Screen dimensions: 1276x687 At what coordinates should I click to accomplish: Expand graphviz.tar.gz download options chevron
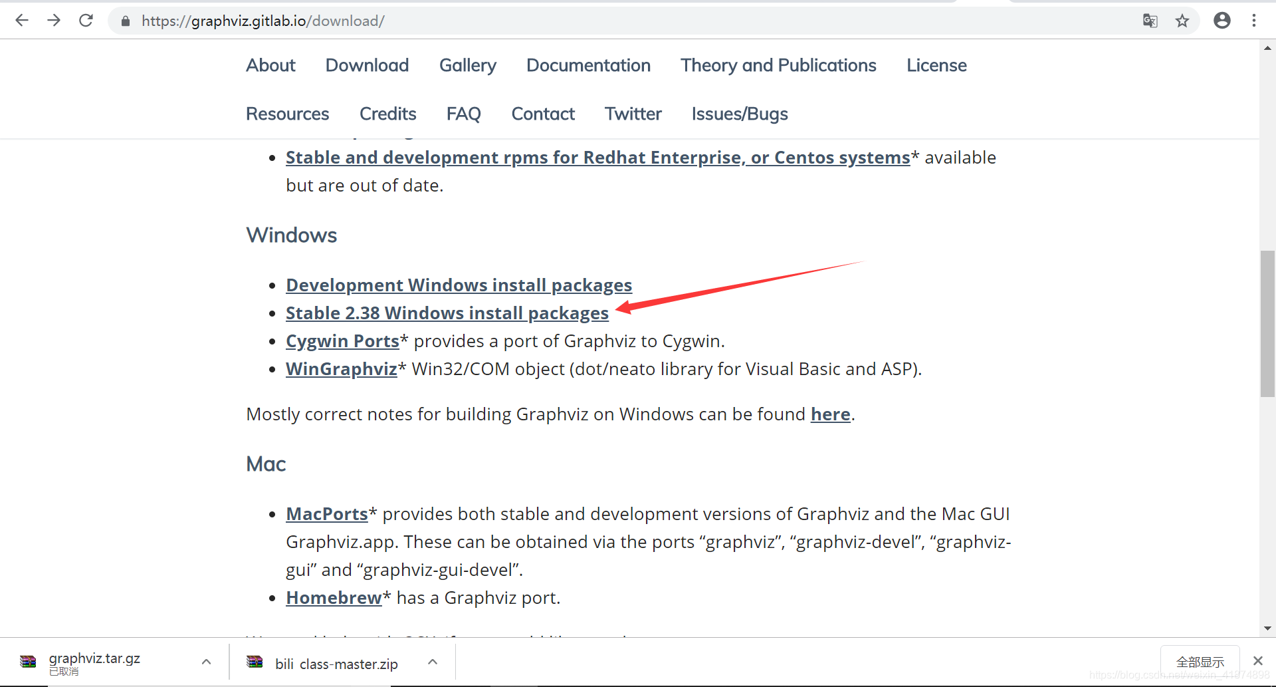tap(206, 662)
